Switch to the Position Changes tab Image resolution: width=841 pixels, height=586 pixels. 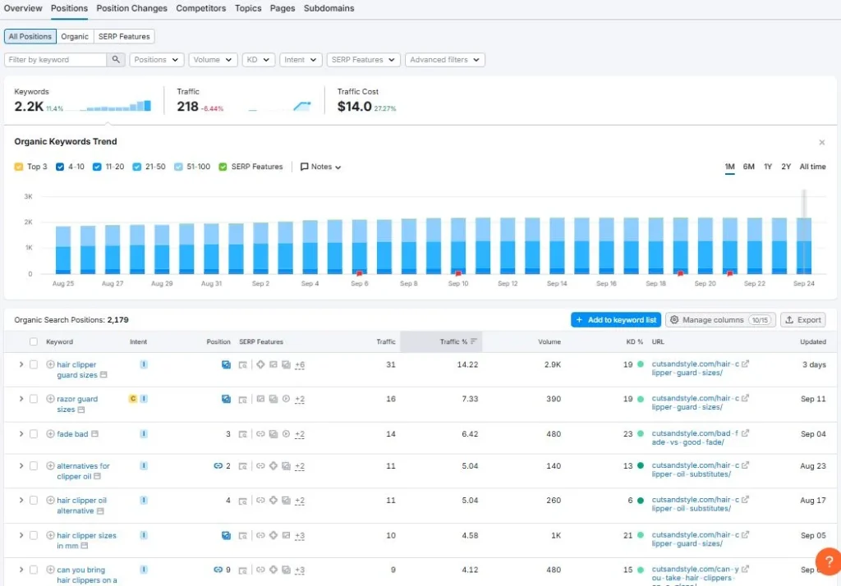132,8
